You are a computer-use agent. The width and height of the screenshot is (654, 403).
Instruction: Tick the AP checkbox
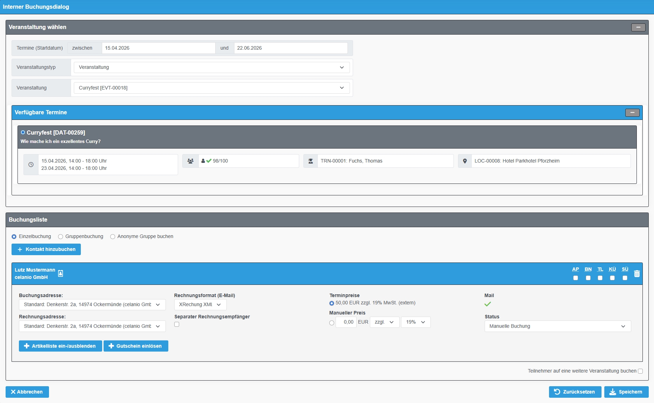coord(576,278)
